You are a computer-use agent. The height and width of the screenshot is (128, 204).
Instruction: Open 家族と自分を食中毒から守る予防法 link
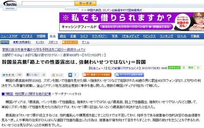[x=44, y=50]
